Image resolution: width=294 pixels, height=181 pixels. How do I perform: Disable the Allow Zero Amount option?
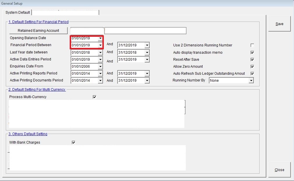point(252,67)
